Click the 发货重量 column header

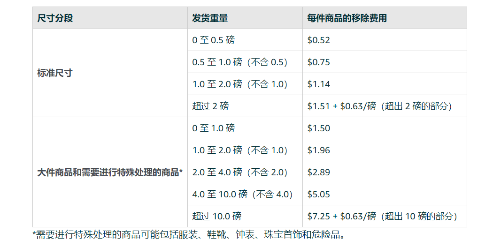[210, 18]
